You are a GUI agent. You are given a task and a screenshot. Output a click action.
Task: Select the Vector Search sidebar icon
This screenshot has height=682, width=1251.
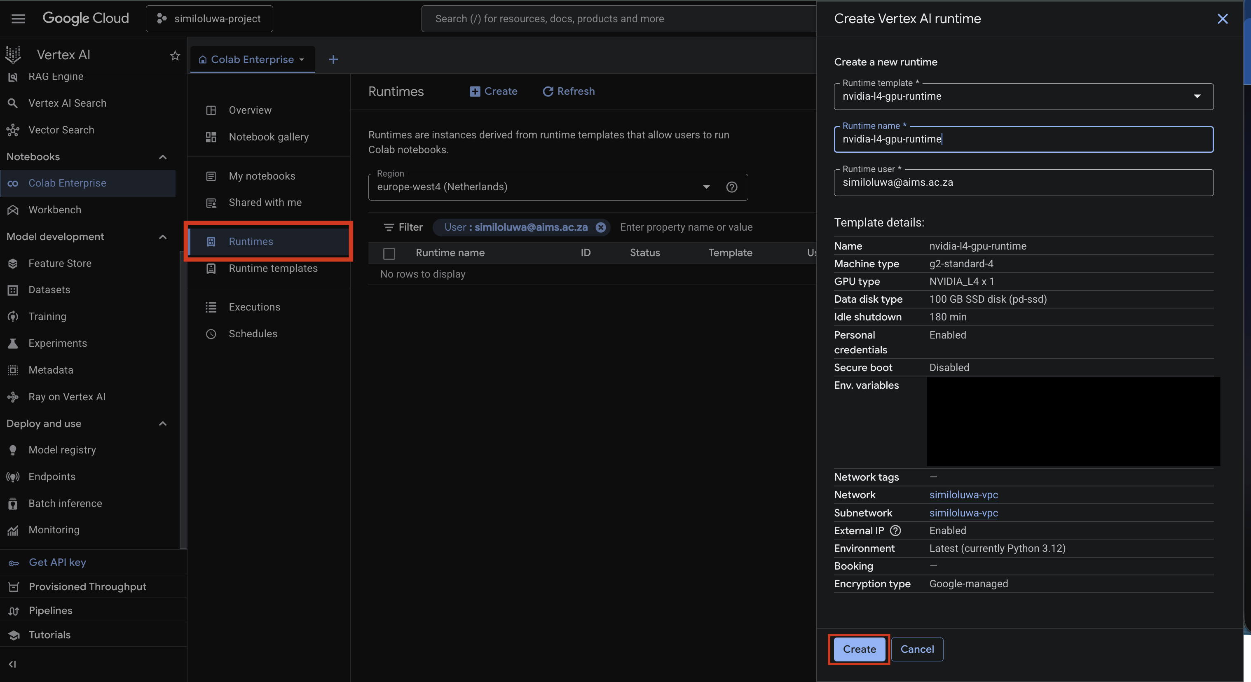click(x=12, y=130)
